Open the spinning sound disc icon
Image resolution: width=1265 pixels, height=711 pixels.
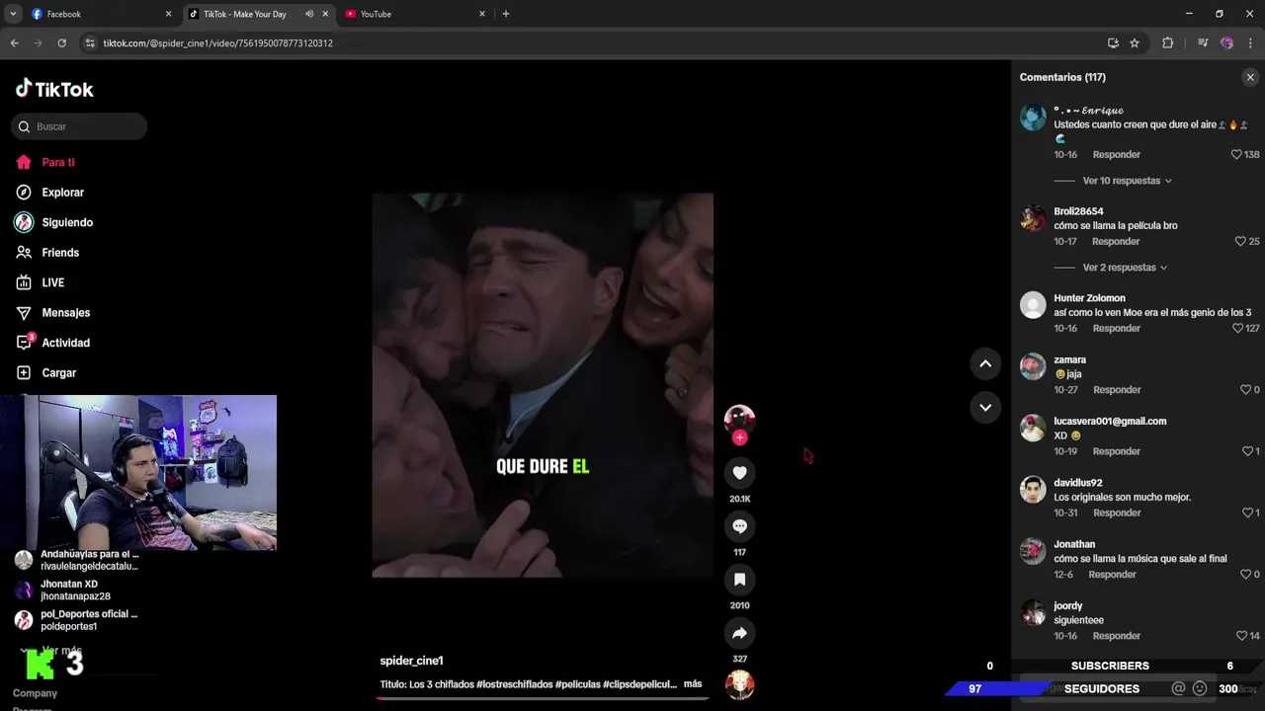tap(739, 684)
